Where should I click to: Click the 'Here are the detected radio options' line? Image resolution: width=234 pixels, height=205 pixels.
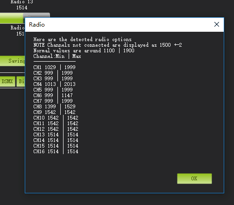[82, 39]
